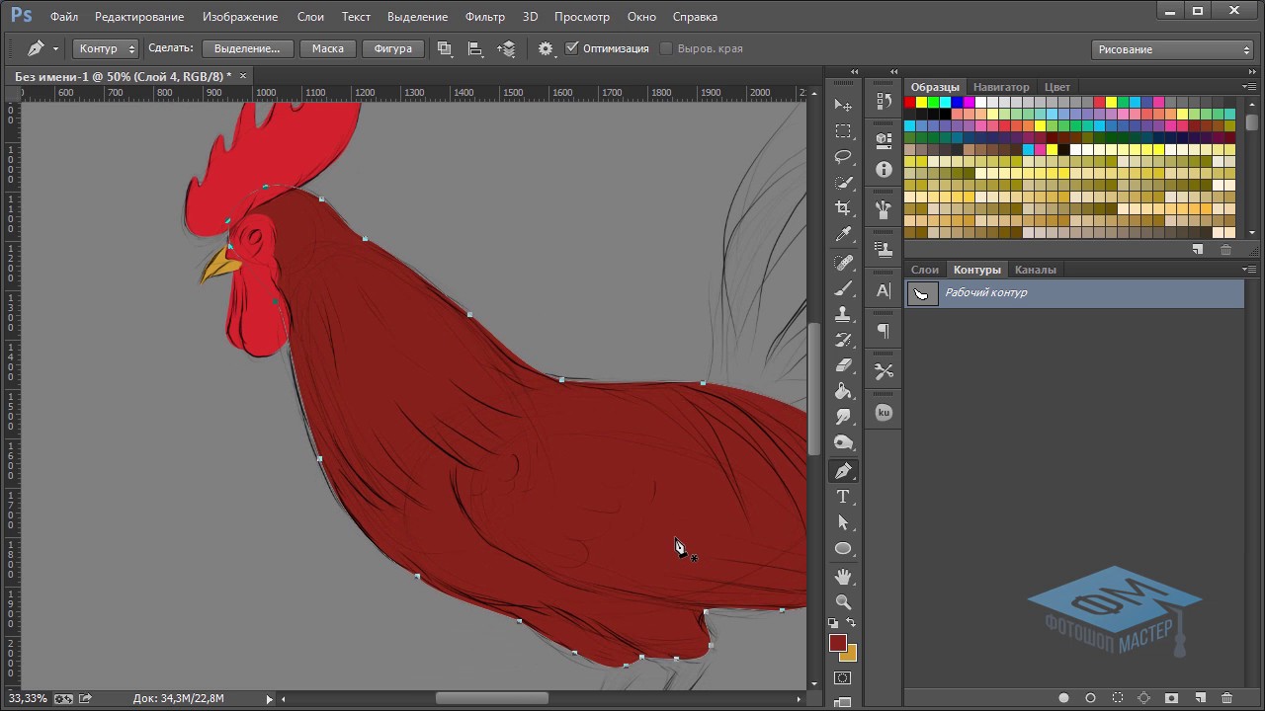Toggle Quick Mask mode
The width and height of the screenshot is (1265, 711).
click(x=843, y=678)
